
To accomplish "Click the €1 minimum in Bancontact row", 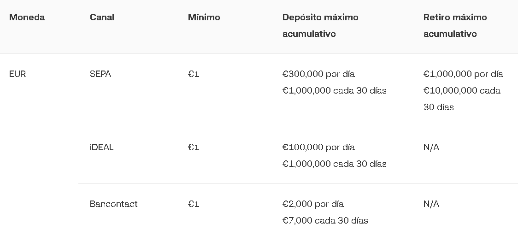I will pyautogui.click(x=194, y=204).
